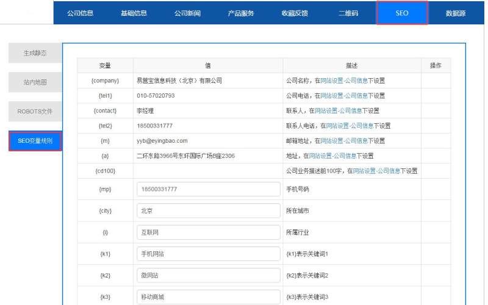The height and width of the screenshot is (305, 488).
Task: Click the {mp} mobile number input field
Action: pos(208,189)
